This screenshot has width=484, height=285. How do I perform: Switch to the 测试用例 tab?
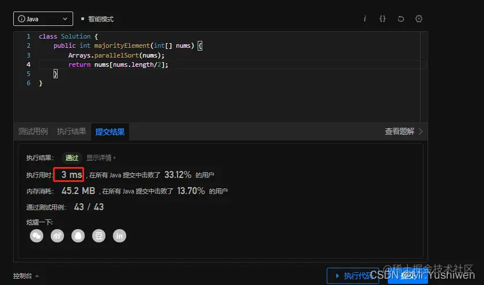click(x=33, y=132)
